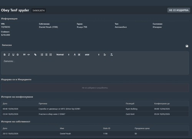Pick a text background color
Viewport: 192px width, 139px height.
point(79,55)
